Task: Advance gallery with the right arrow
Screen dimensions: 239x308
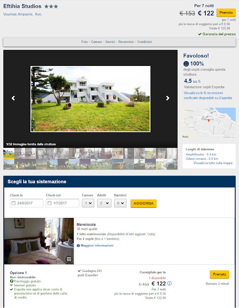Action: pyautogui.click(x=167, y=98)
